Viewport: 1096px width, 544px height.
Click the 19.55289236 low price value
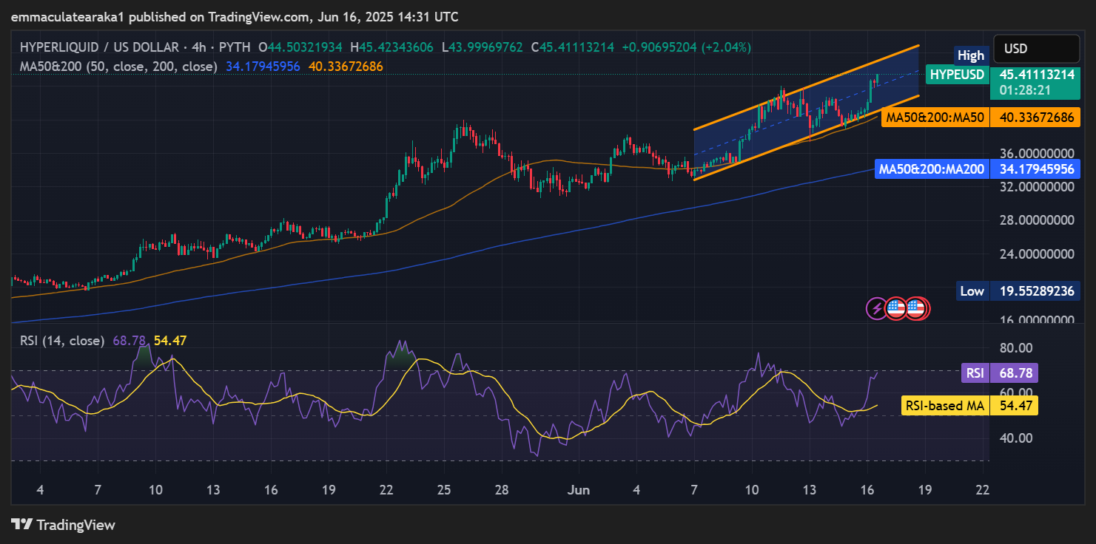pos(1036,291)
